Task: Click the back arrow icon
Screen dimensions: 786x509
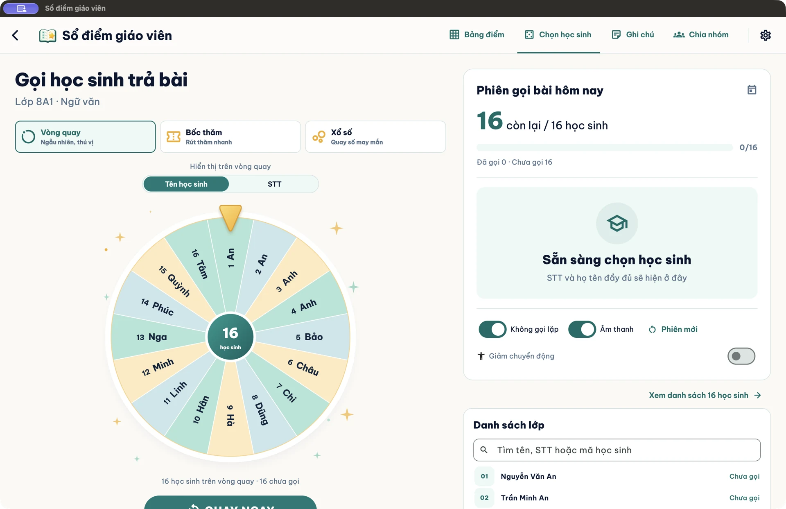Action: point(15,35)
